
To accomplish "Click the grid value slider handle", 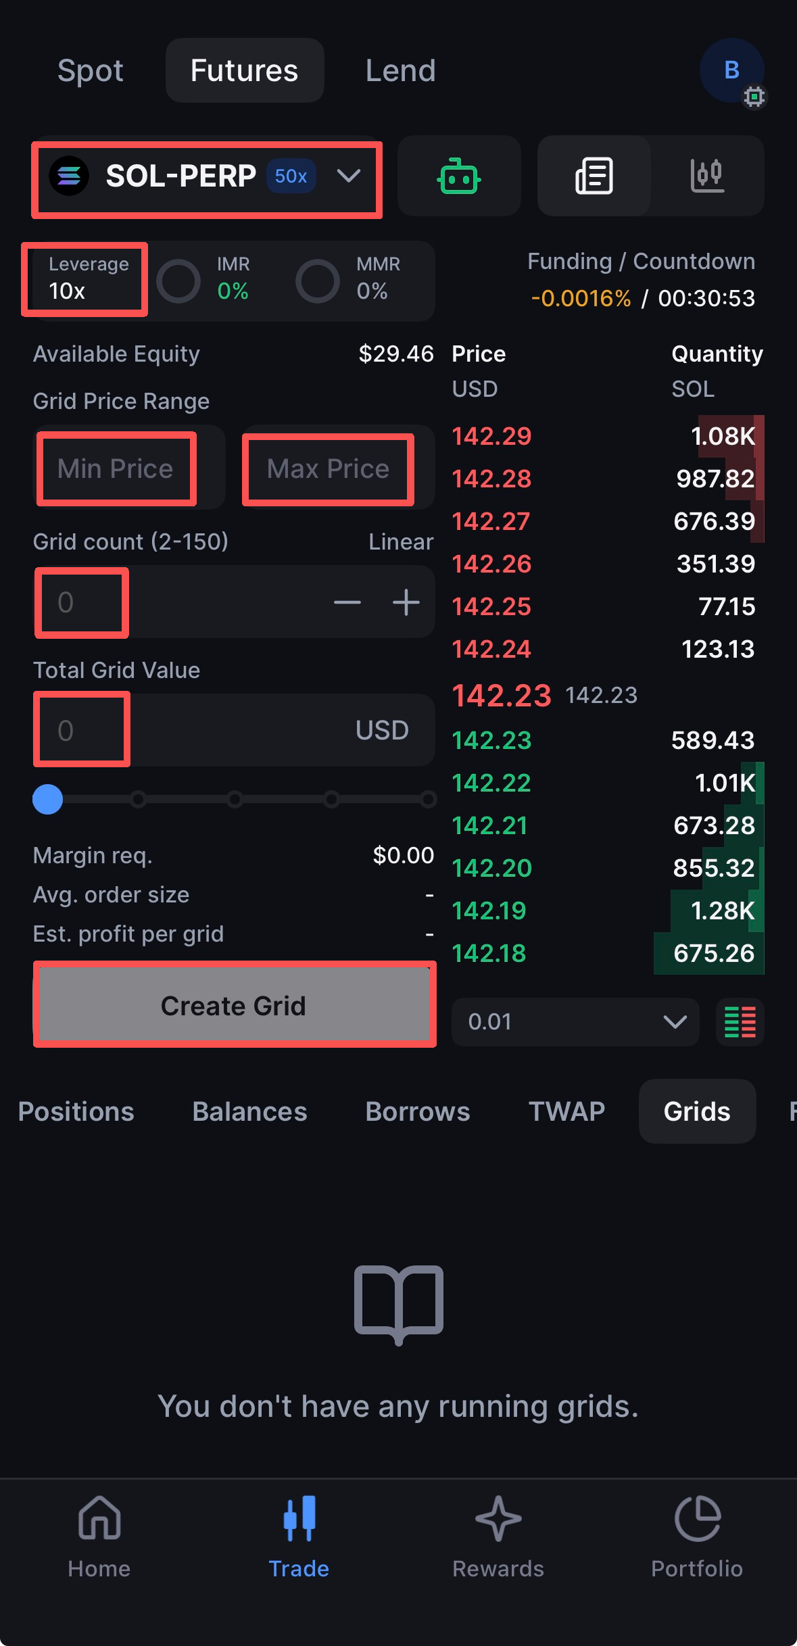I will [x=48, y=799].
